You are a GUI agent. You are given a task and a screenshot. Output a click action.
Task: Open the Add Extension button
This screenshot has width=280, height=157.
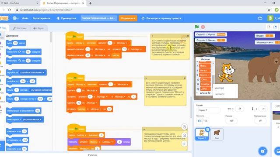[x=2, y=146]
